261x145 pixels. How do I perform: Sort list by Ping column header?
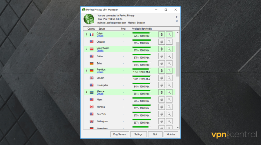pos(123,29)
